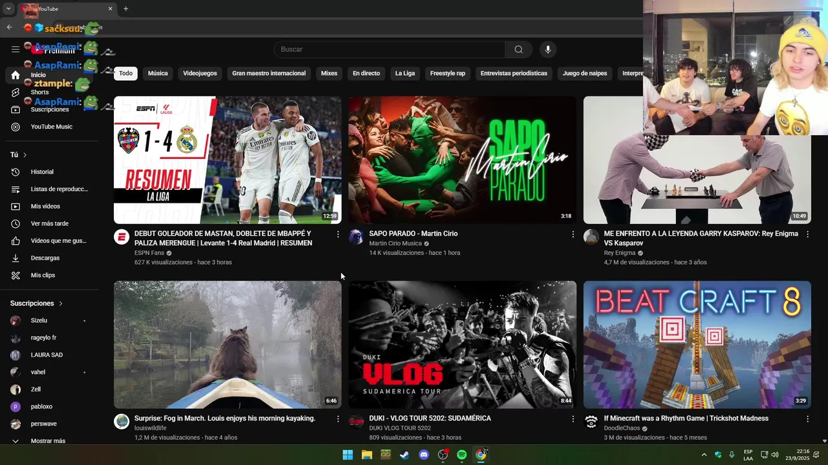Open options menu for SAPO PARADO video
This screenshot has width=828, height=465.
tap(572, 234)
